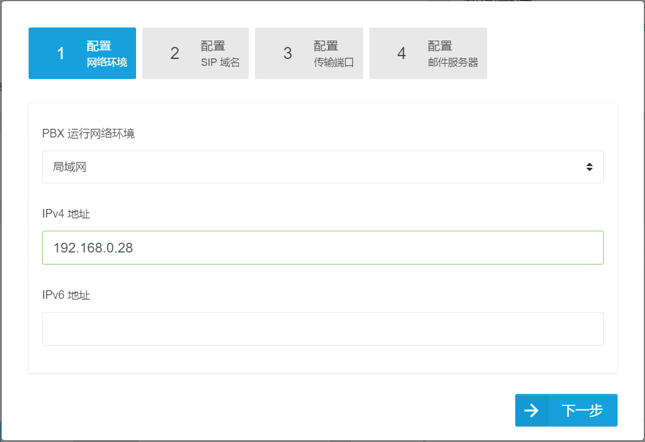
Task: Click the empty IPv6 地址 input field
Action: (323, 329)
